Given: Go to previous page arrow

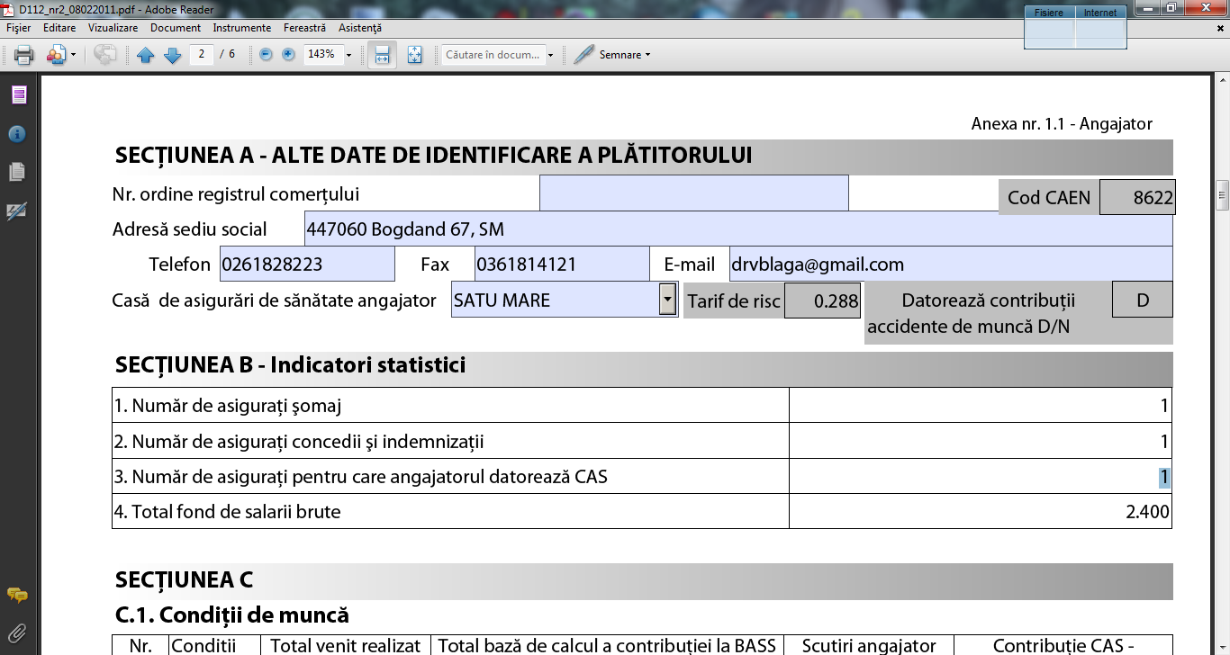Looking at the screenshot, I should 146,55.
